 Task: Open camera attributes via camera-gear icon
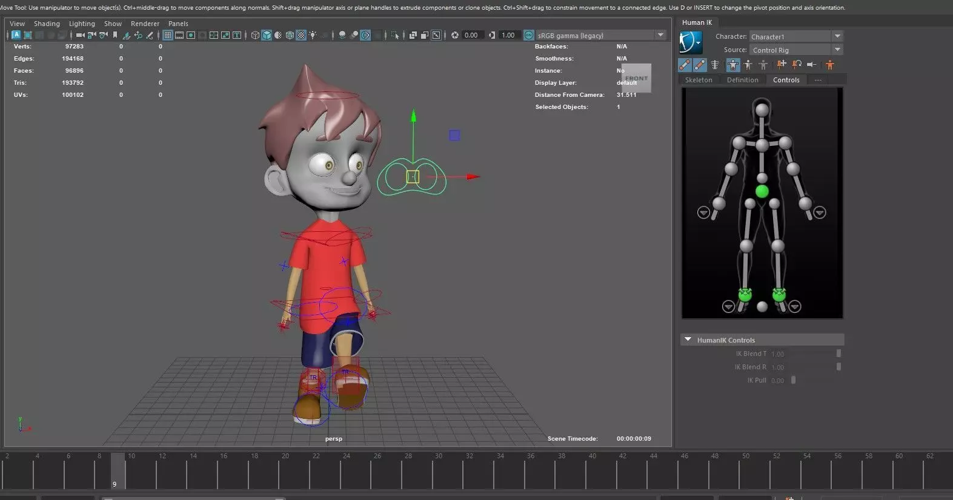click(104, 35)
